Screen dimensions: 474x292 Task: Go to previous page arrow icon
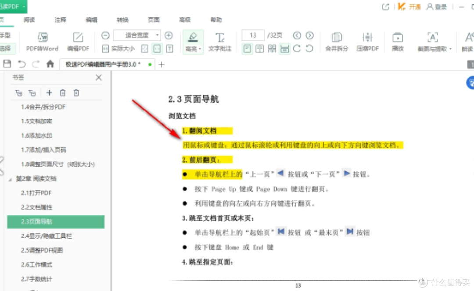pyautogui.click(x=297, y=36)
